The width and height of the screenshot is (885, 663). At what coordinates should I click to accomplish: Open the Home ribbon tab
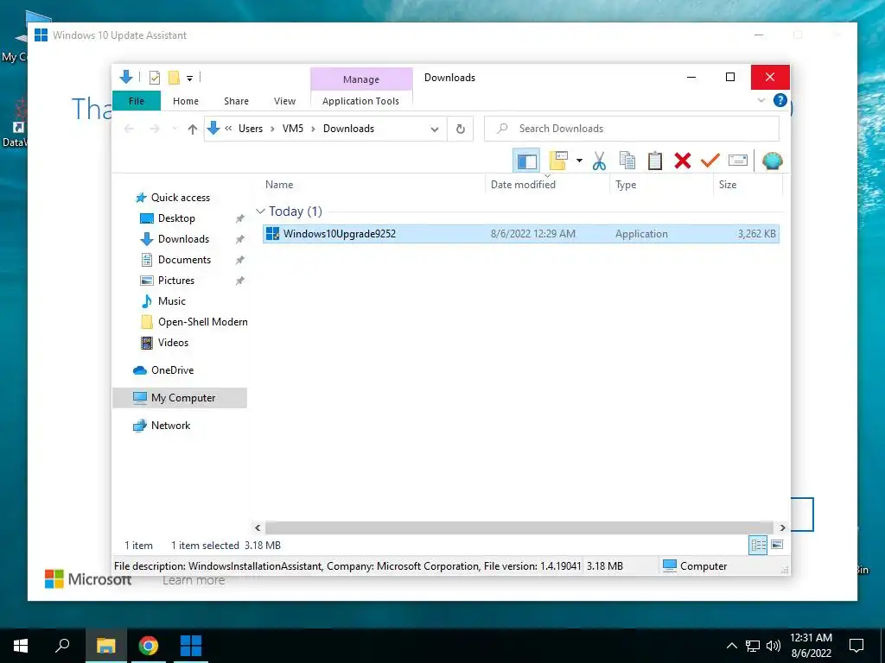tap(186, 101)
